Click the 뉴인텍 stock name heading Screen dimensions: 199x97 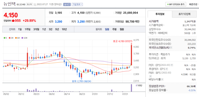pyautogui.click(x=9, y=4)
